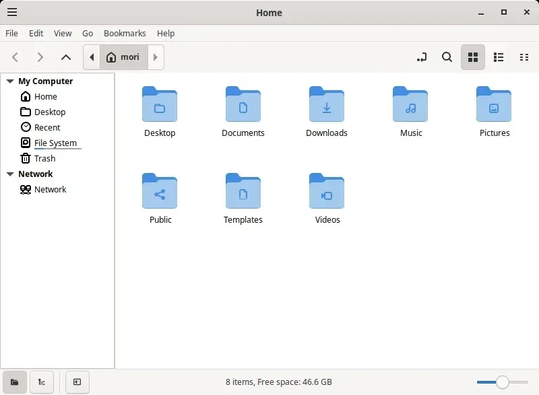This screenshot has height=395, width=539.
Task: Select the Templates folder icon
Action: (x=243, y=191)
